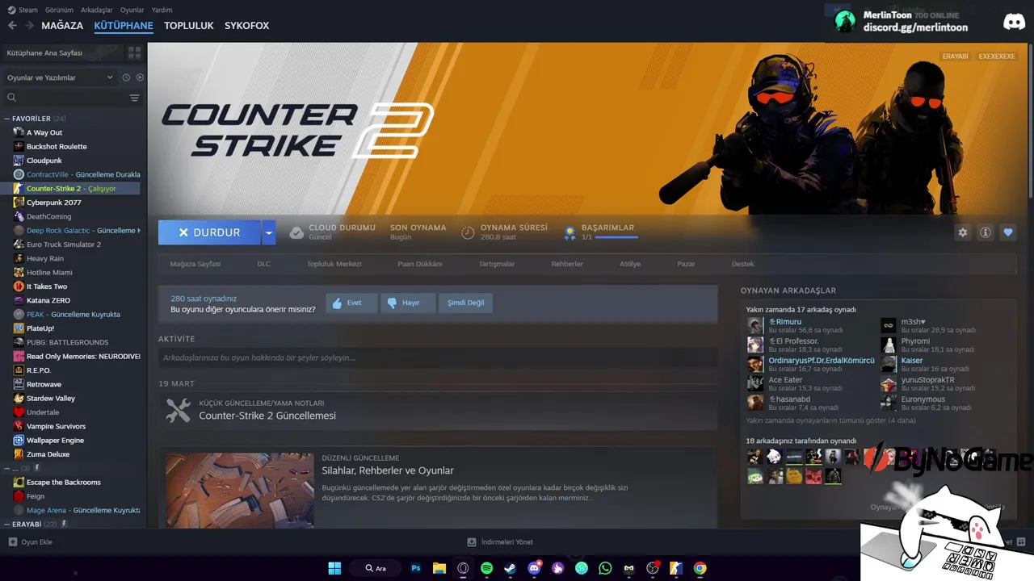Open the Silahlar update thumbnail image
The height and width of the screenshot is (581, 1034).
tap(240, 491)
